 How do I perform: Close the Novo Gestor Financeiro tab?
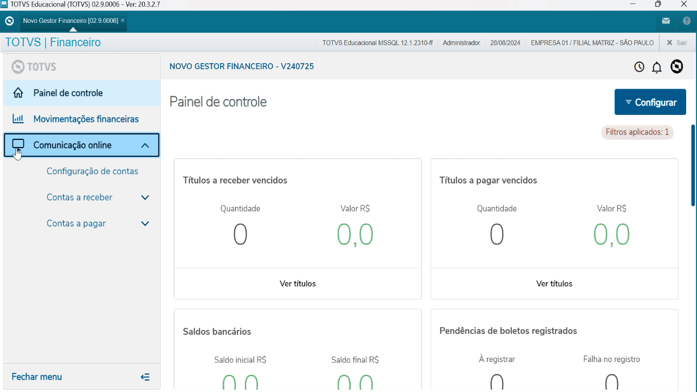(x=123, y=20)
